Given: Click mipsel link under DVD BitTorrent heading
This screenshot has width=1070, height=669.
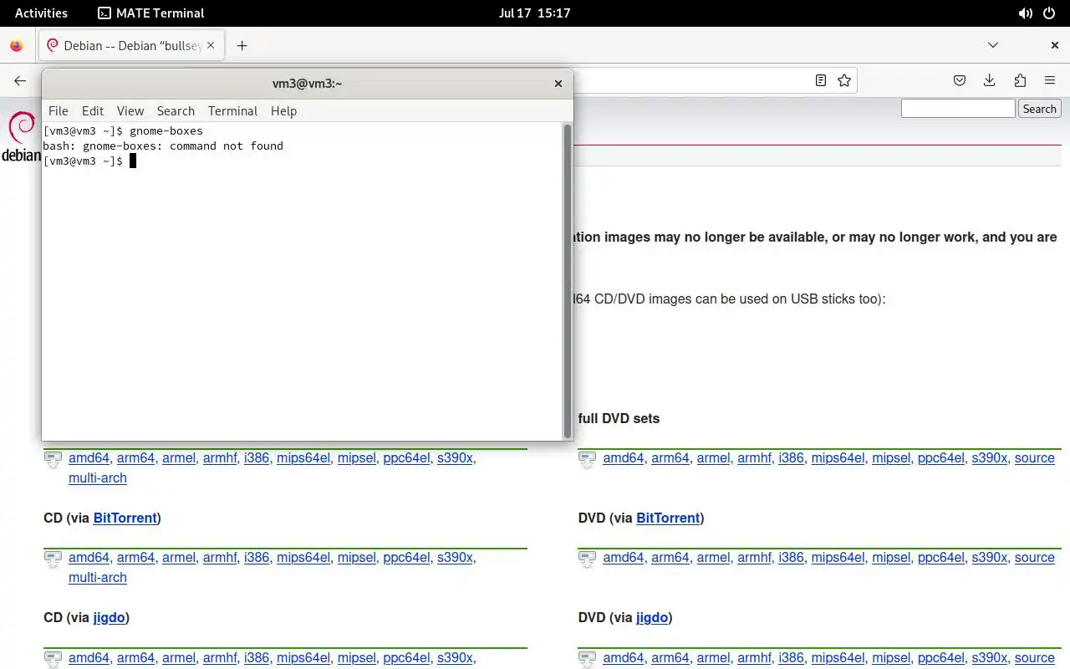Looking at the screenshot, I should [891, 557].
